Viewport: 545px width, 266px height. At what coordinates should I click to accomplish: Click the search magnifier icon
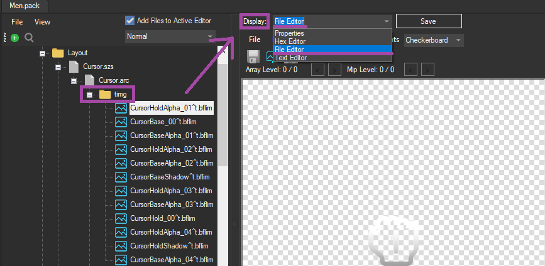click(x=29, y=38)
